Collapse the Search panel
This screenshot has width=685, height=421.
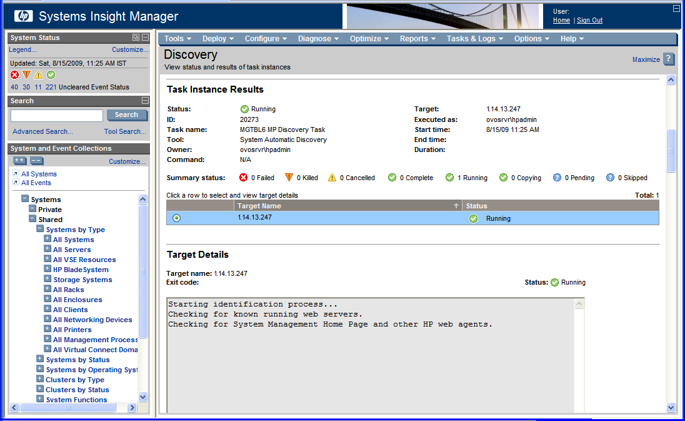[x=145, y=101]
